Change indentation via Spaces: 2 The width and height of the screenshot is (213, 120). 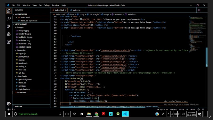tap(173, 109)
